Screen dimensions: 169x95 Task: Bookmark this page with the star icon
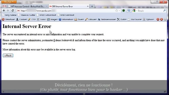(116, 11)
